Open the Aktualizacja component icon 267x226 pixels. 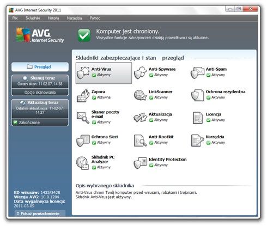140,118
